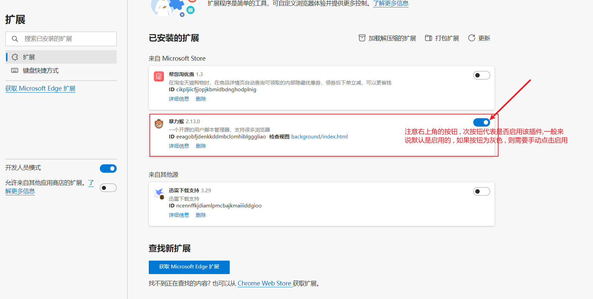
Task: Click the 更新 refresh icon
Action: pyautogui.click(x=472, y=38)
